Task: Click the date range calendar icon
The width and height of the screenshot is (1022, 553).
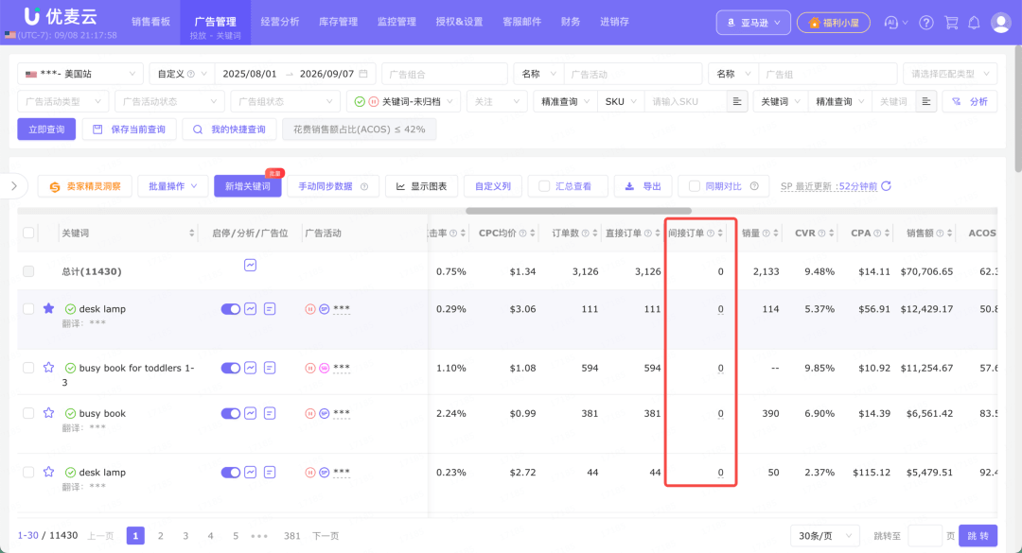Action: [x=363, y=75]
